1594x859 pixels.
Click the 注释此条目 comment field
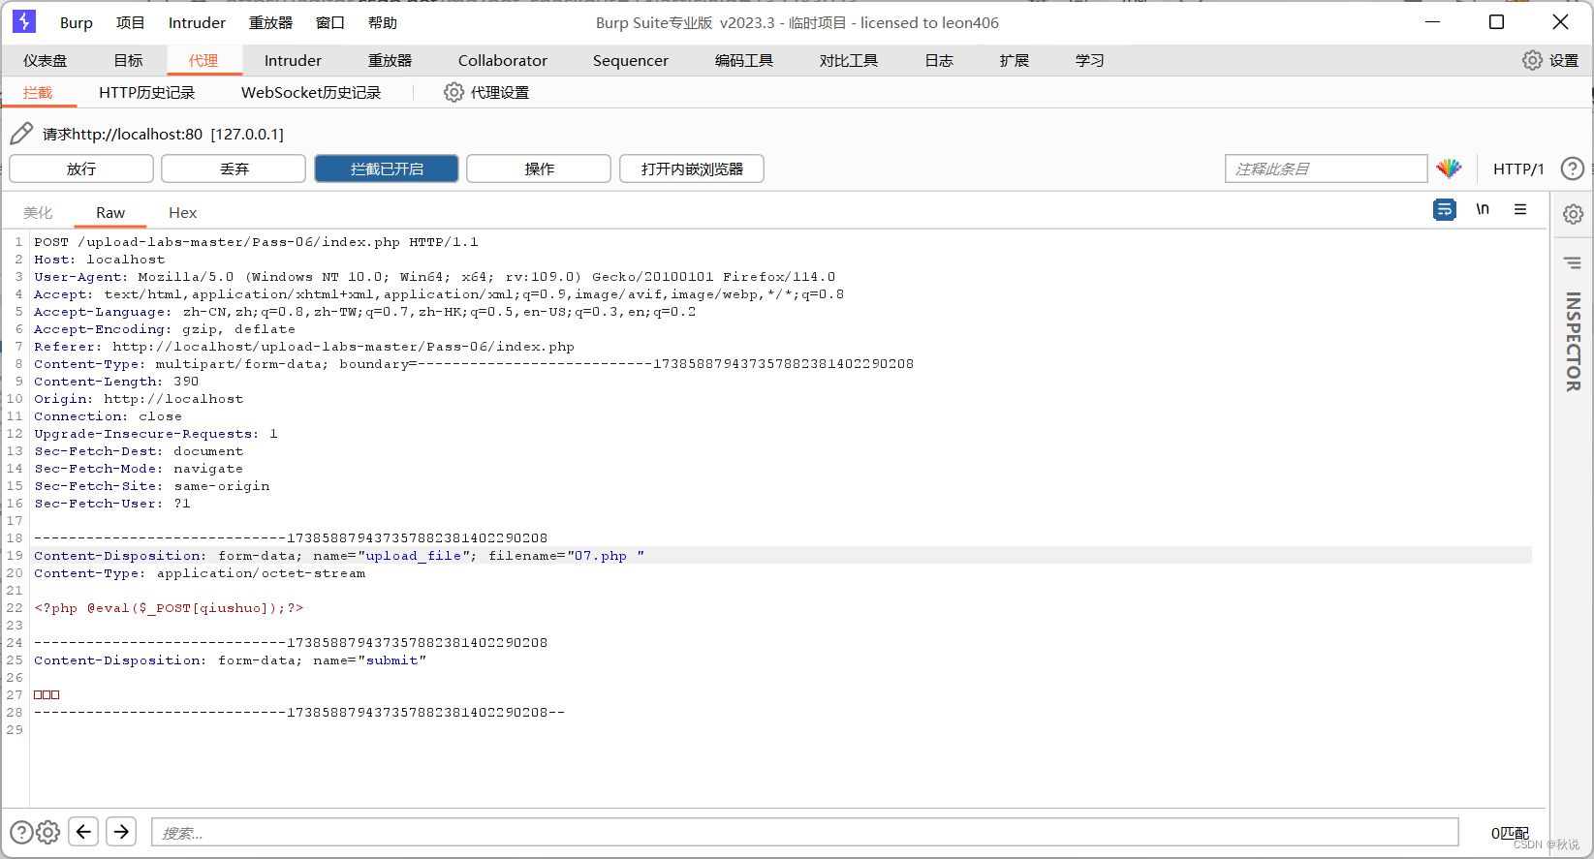[1326, 169]
